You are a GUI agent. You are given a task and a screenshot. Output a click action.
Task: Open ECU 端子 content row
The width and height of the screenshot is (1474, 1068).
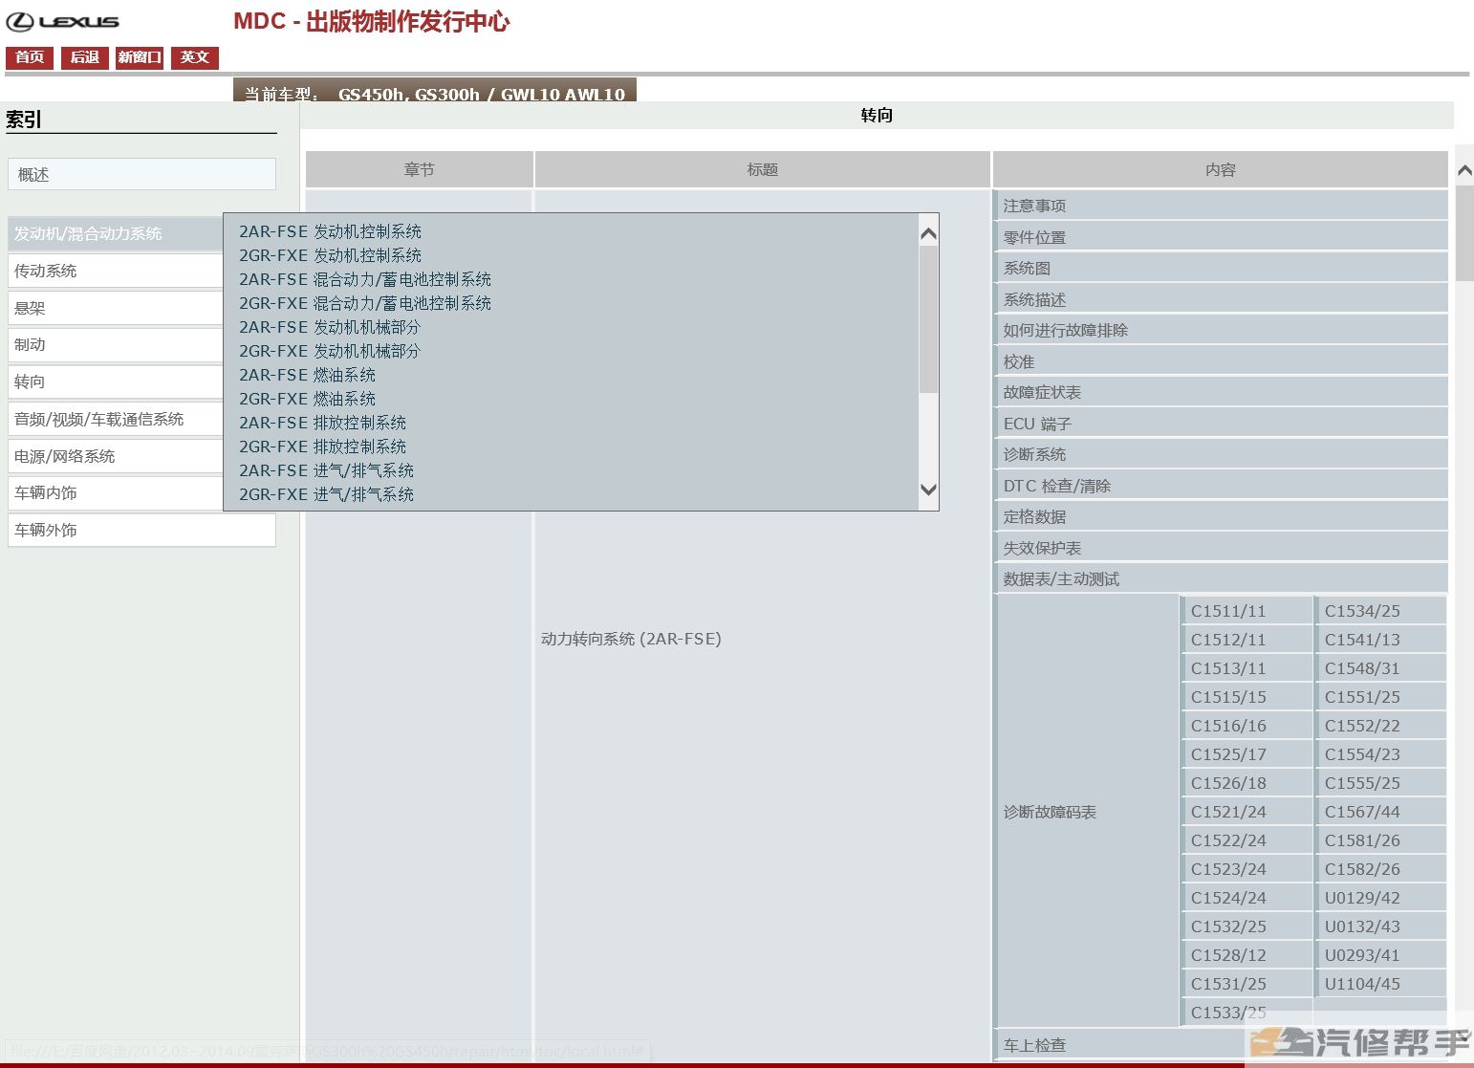tap(1221, 424)
